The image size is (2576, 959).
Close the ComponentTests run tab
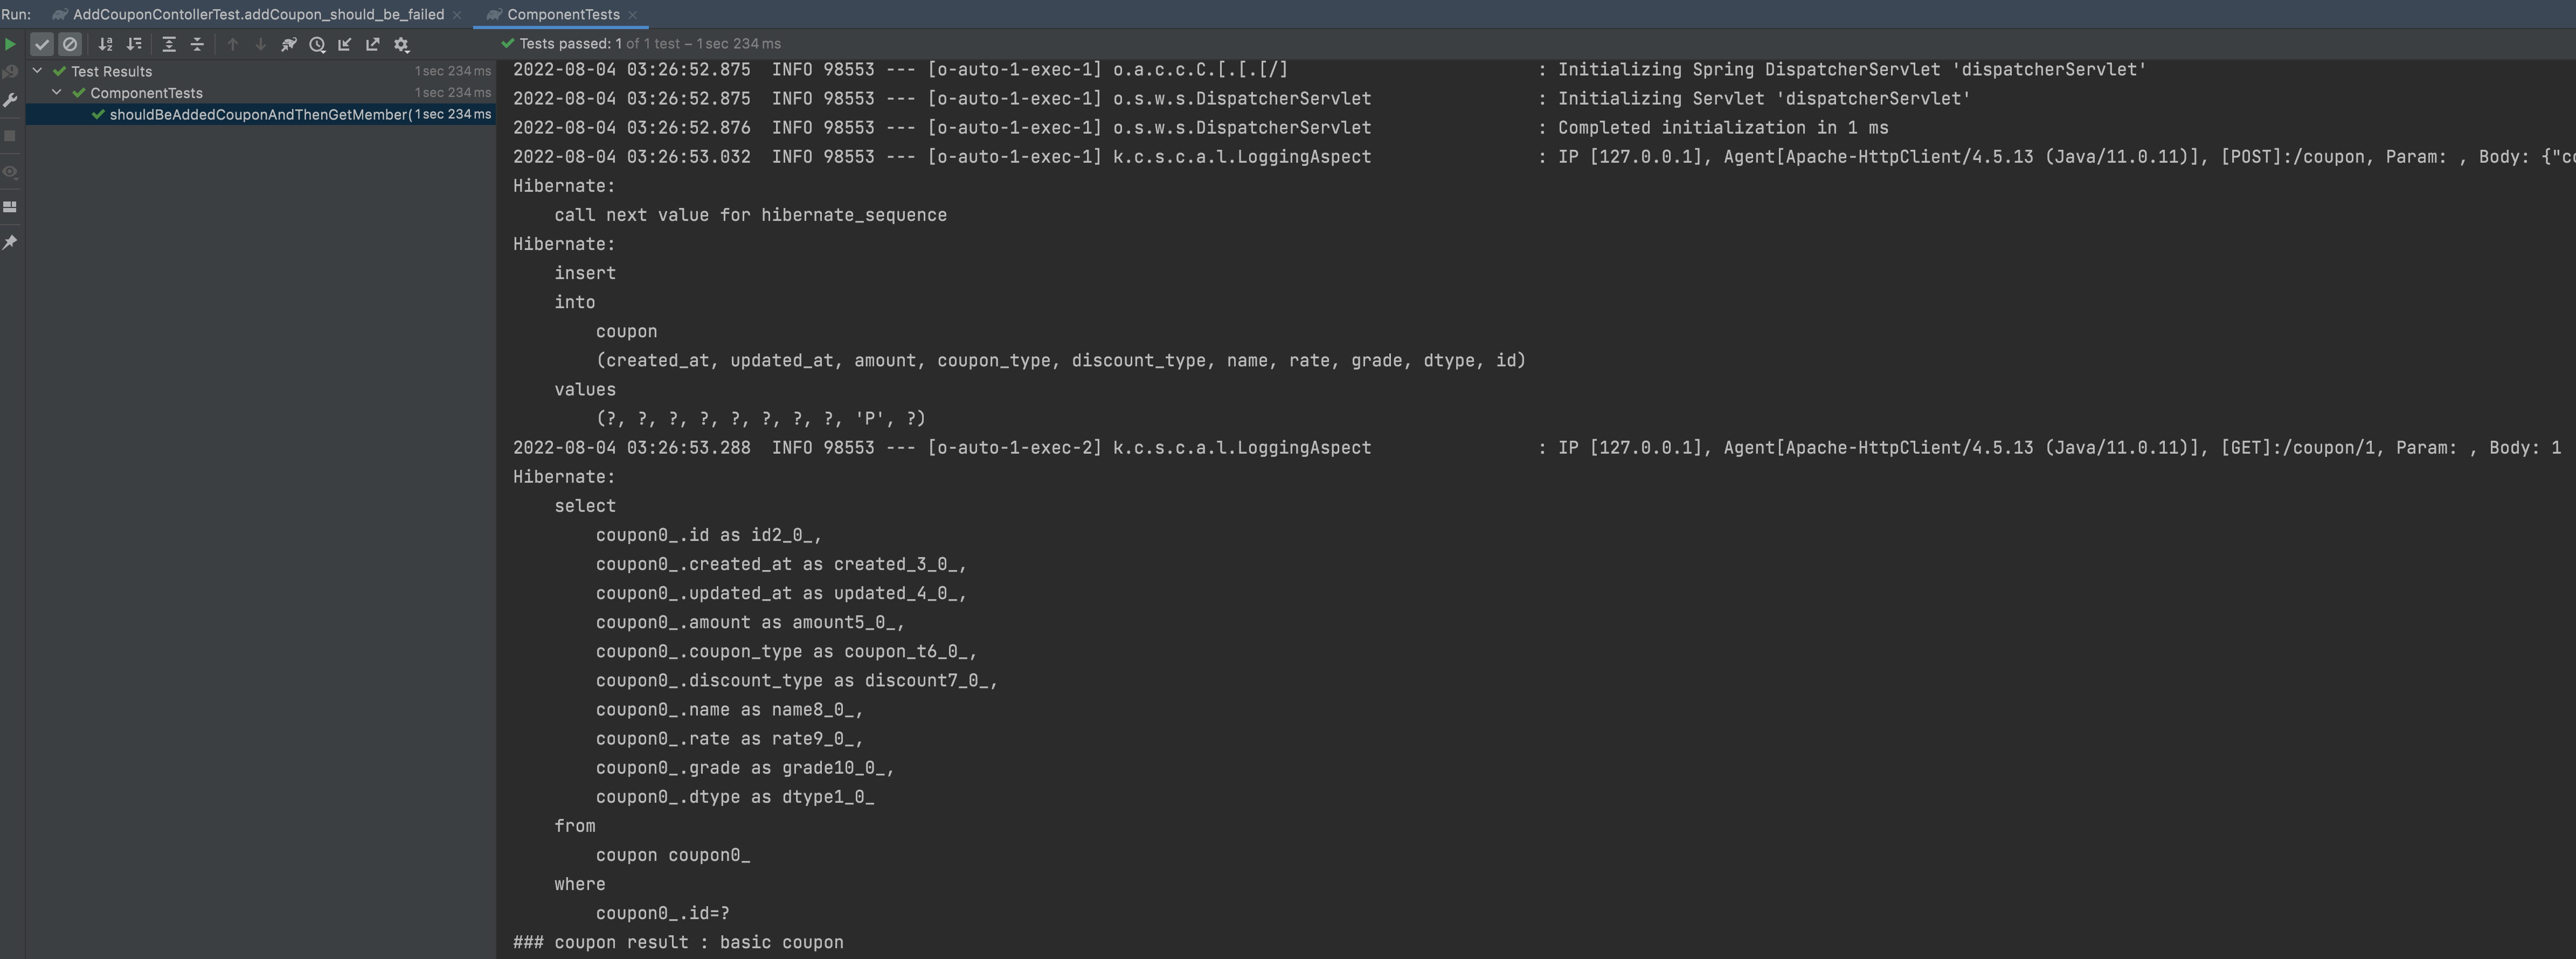633,14
